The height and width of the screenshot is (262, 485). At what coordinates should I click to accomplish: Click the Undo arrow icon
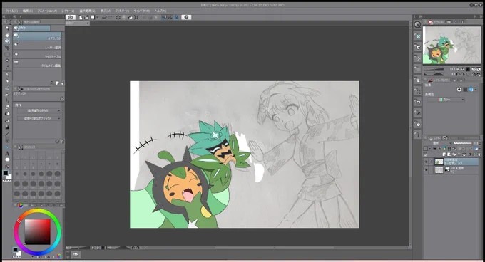(104, 17)
